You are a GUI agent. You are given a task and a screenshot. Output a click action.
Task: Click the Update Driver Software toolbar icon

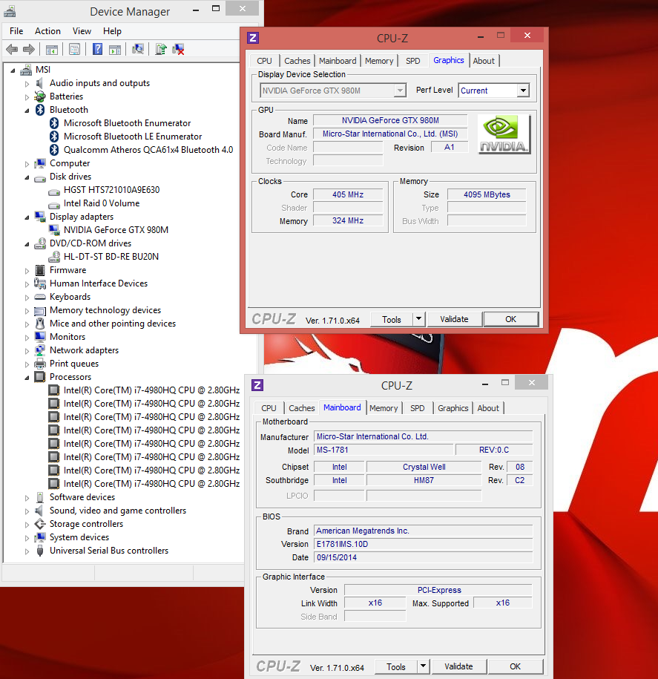[x=161, y=50]
